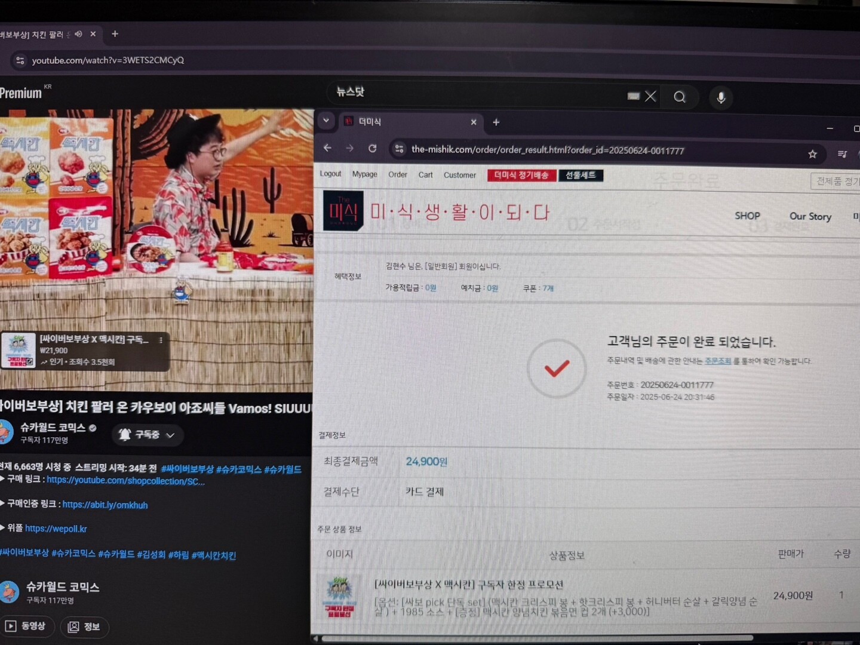View site information for the-mishik.com

[400, 149]
